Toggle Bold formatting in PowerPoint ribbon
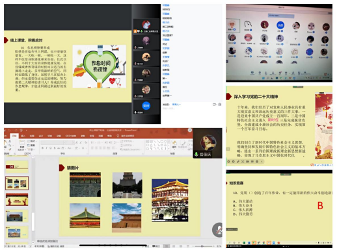Screen dimensions: 337x252 click(x=42, y=148)
